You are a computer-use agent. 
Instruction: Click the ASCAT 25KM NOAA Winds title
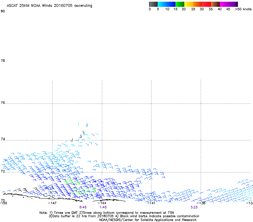(x=49, y=6)
